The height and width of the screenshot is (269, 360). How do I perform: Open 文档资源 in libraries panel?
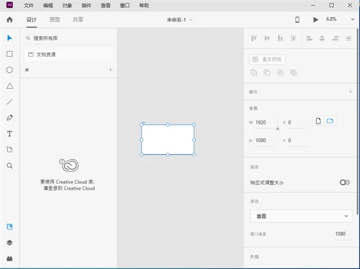(68, 55)
